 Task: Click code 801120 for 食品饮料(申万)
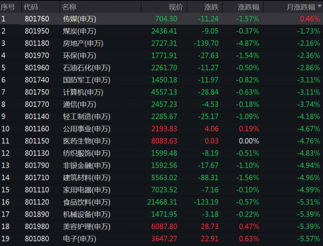(37, 202)
